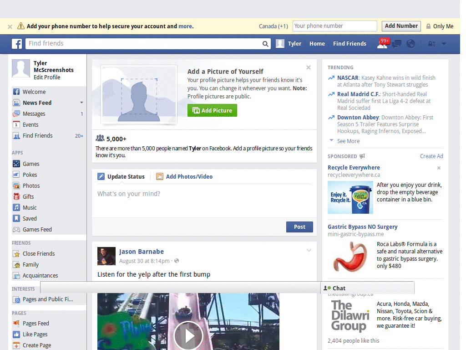This screenshot has width=466, height=350.
Task: Open the Downton Abbey trending topic
Action: click(x=358, y=118)
